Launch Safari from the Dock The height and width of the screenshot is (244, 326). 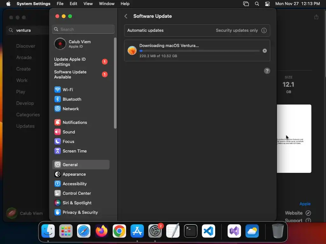point(84,231)
